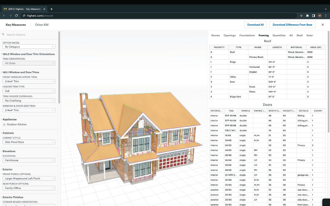Viewport: 330px width, 206px height.
Task: Close the Higharc Key Measures browser tab
Action: click(x=44, y=9)
